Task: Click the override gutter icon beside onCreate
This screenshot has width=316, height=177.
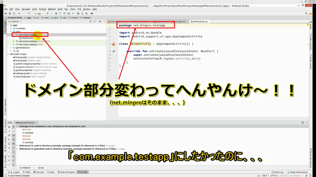Action: 114,51
